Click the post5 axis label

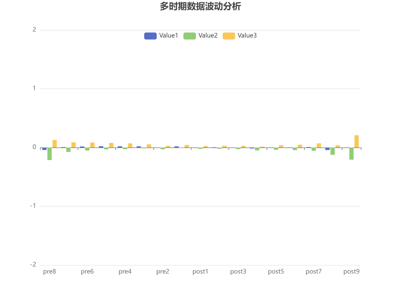coord(276,271)
